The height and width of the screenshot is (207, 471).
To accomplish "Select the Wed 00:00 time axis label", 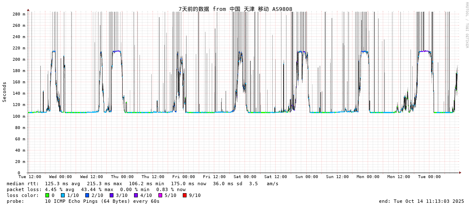I will click(61, 177).
